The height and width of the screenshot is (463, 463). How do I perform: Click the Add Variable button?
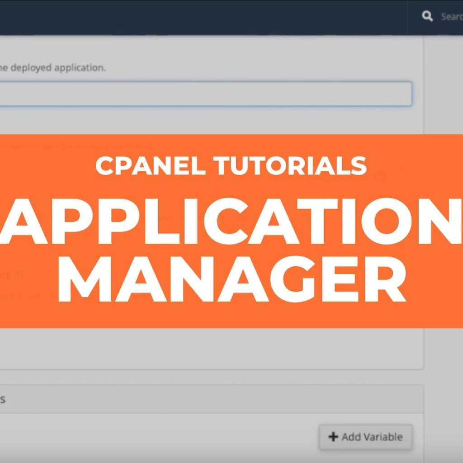pos(365,437)
